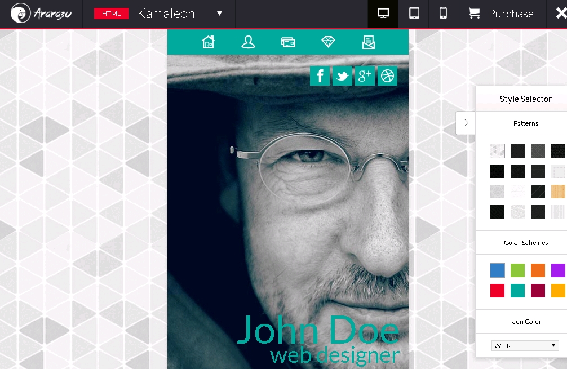Switch to desktop preview mode

click(x=383, y=14)
